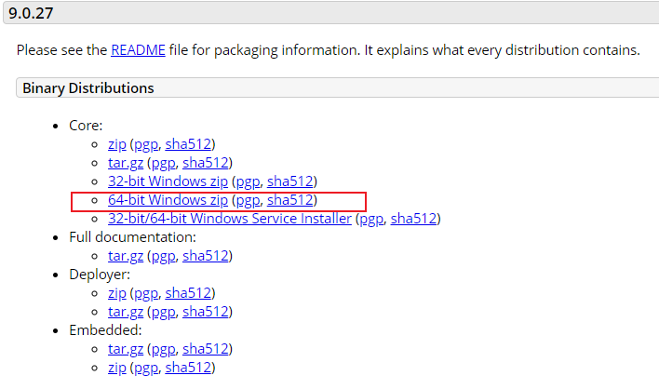659x389 pixels.
Task: Download Full documentation tar.gz
Action: pos(126,256)
